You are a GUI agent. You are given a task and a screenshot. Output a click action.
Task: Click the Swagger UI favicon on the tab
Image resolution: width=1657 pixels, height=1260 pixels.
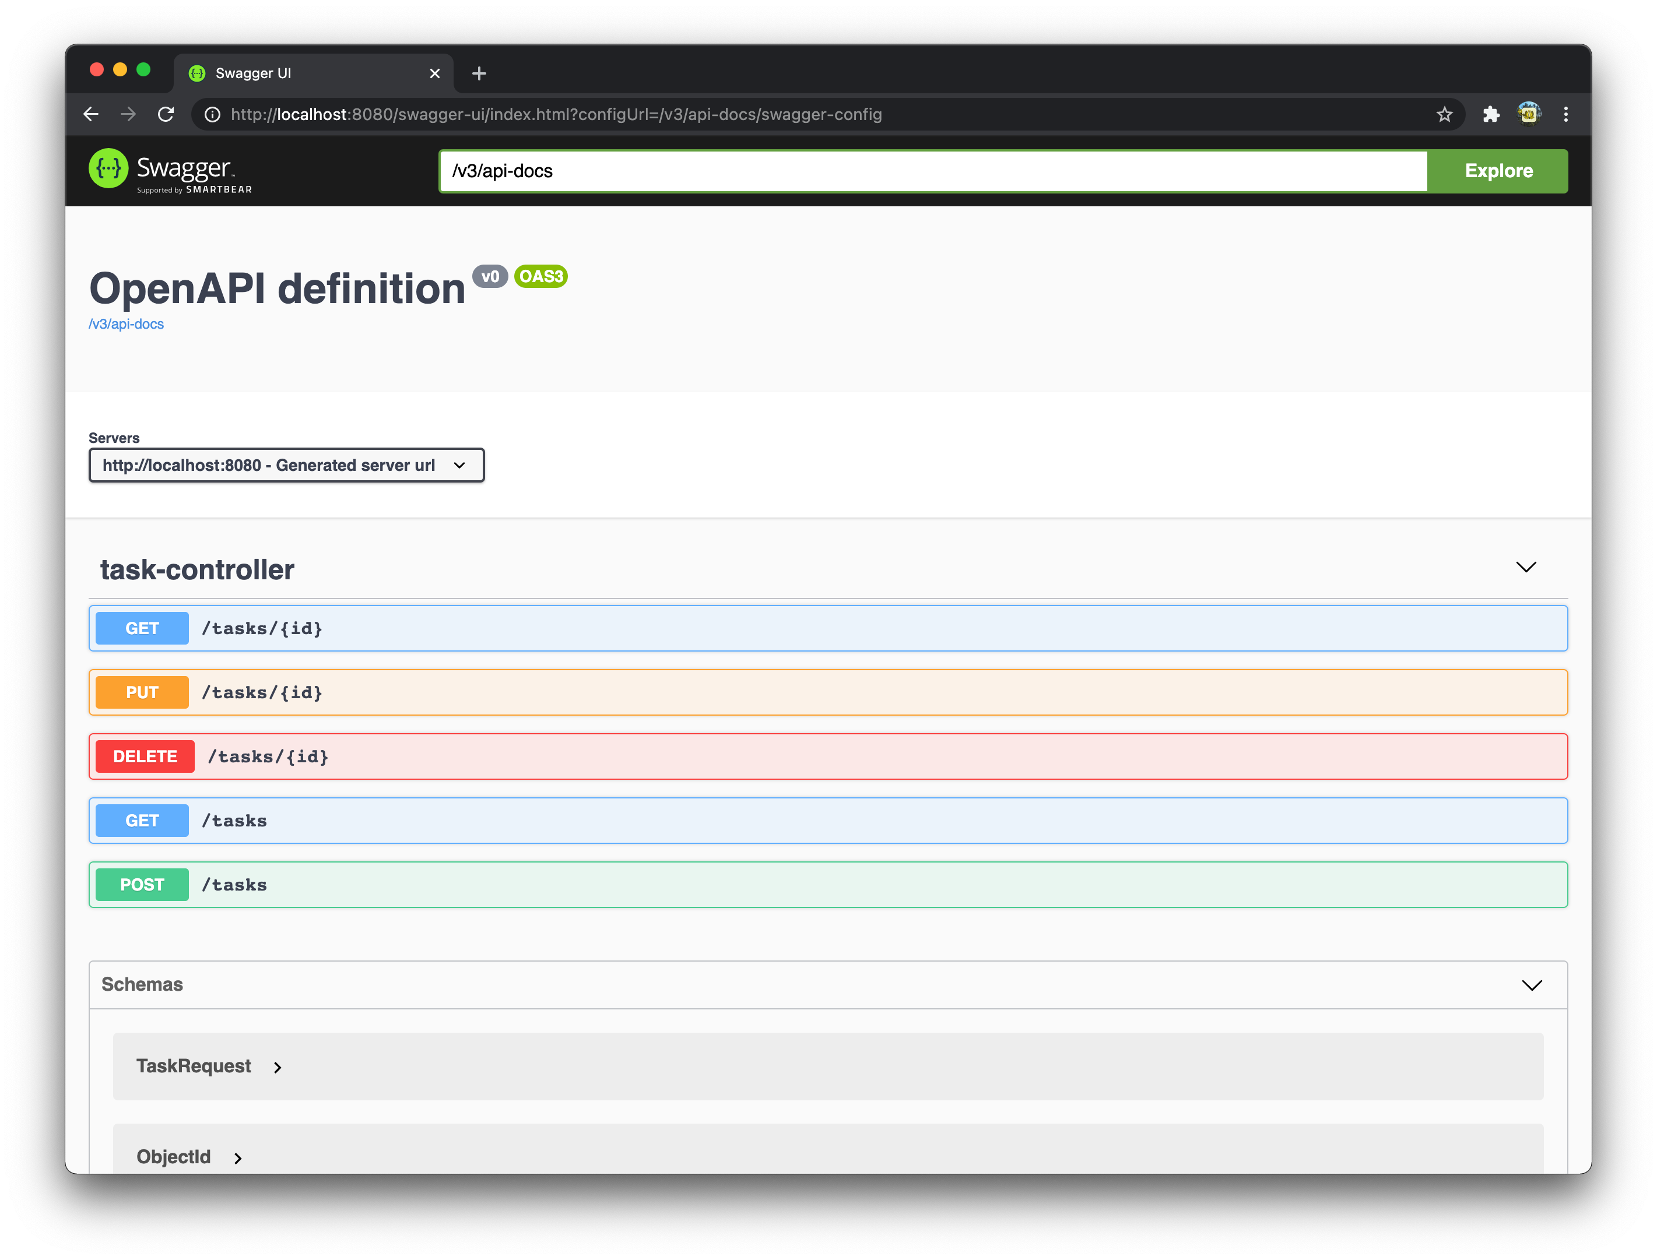197,72
